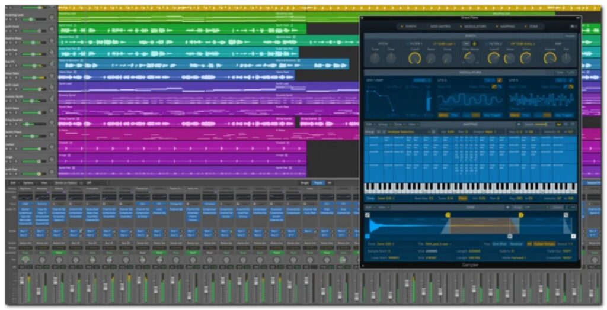Screen dimensions: 607x310
Task: Click the Filter 1 Drive knob
Action: 447,59
